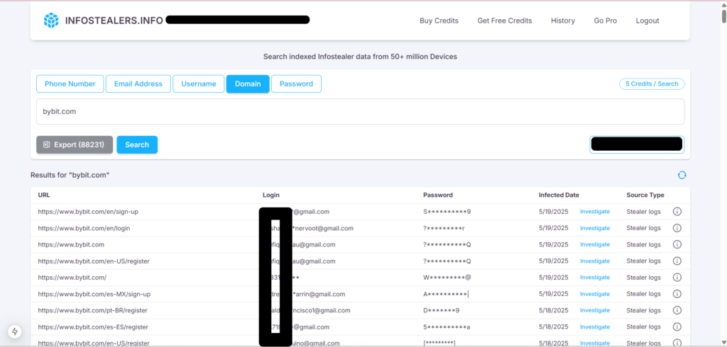Click the Login column header
The width and height of the screenshot is (727, 347).
click(x=271, y=195)
